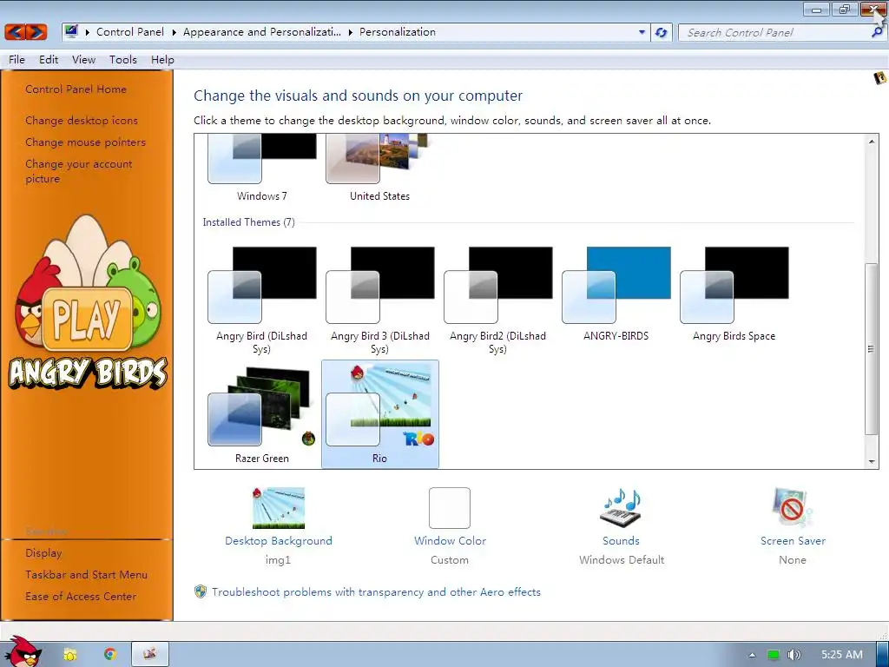Refresh the Control Panel address bar
This screenshot has width=889, height=667.
coord(661,32)
